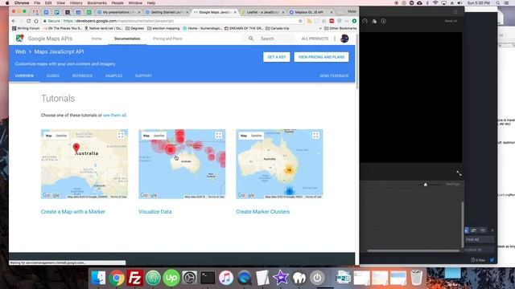Click the expand arrows in dark panel

[x=459, y=173]
